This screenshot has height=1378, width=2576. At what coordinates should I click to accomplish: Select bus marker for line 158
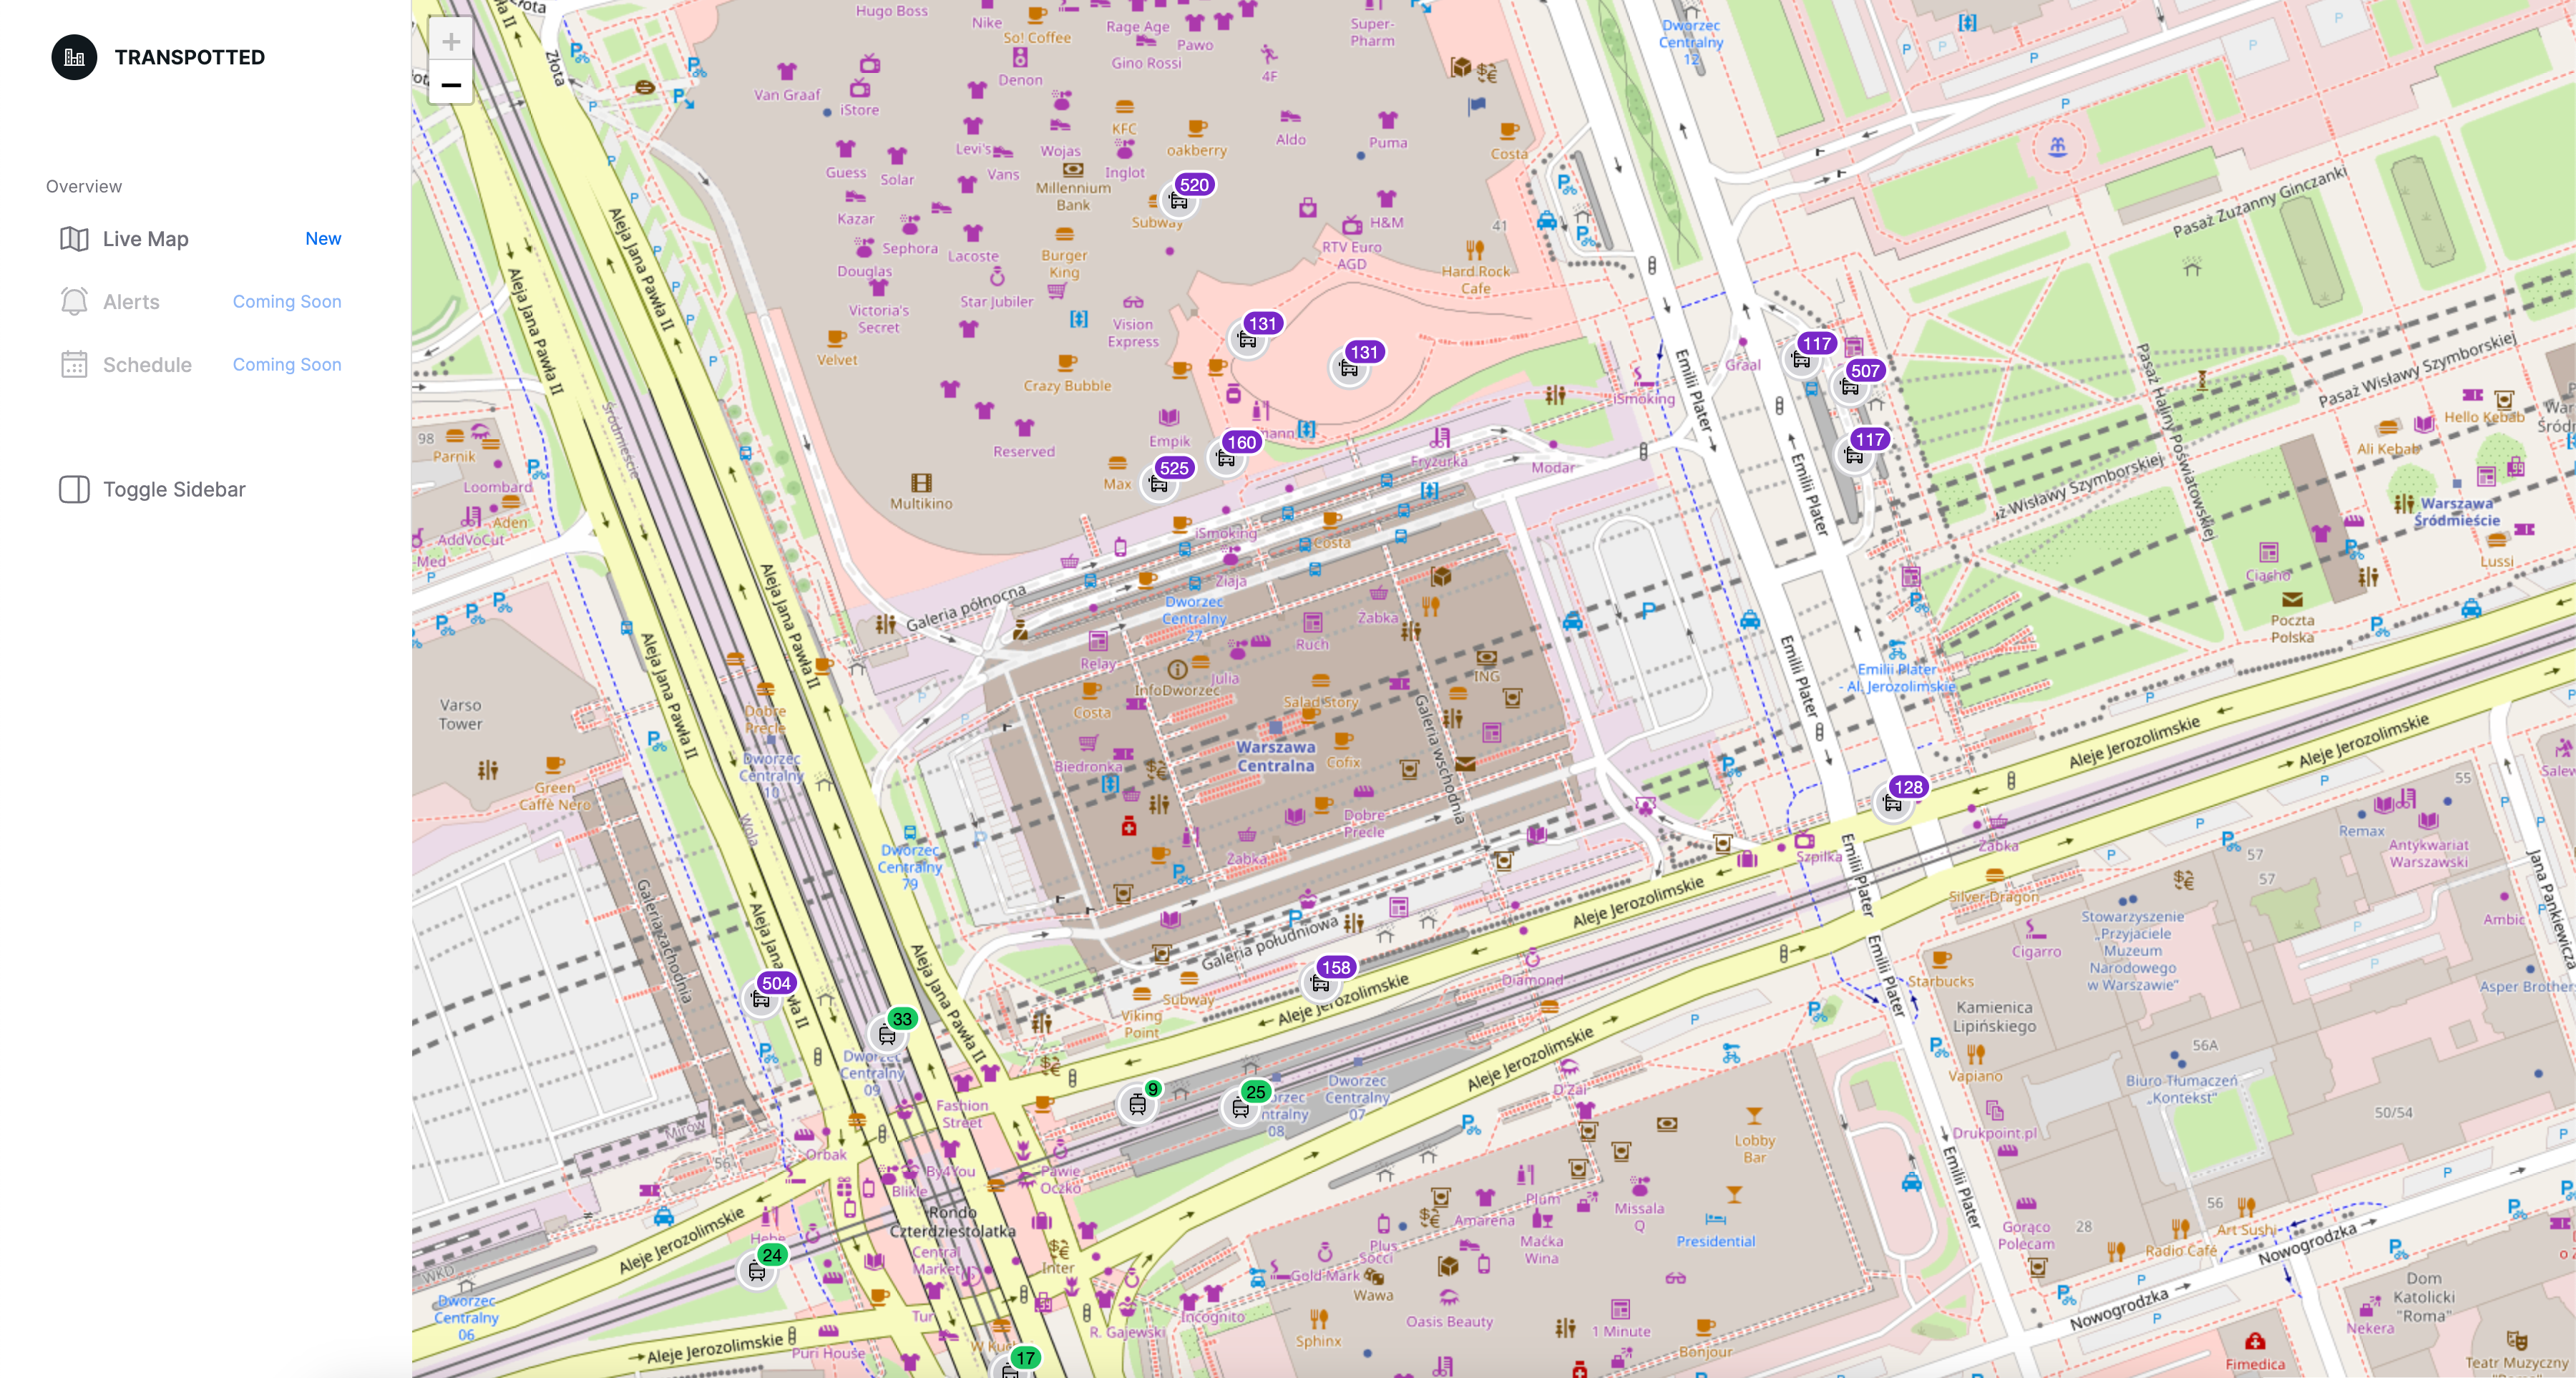pyautogui.click(x=1321, y=983)
